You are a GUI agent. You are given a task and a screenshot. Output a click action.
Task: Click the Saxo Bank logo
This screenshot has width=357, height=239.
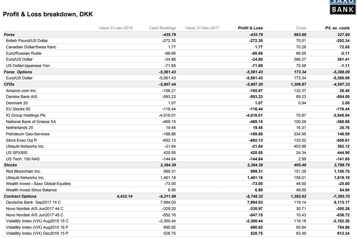pyautogui.click(x=343, y=7)
